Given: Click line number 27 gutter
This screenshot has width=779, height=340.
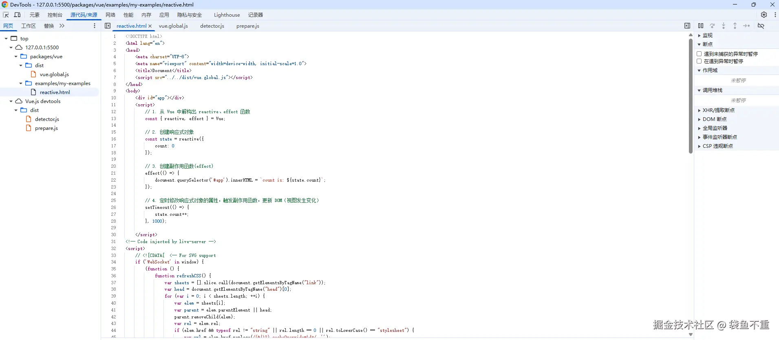Looking at the screenshot, I should click(x=113, y=214).
